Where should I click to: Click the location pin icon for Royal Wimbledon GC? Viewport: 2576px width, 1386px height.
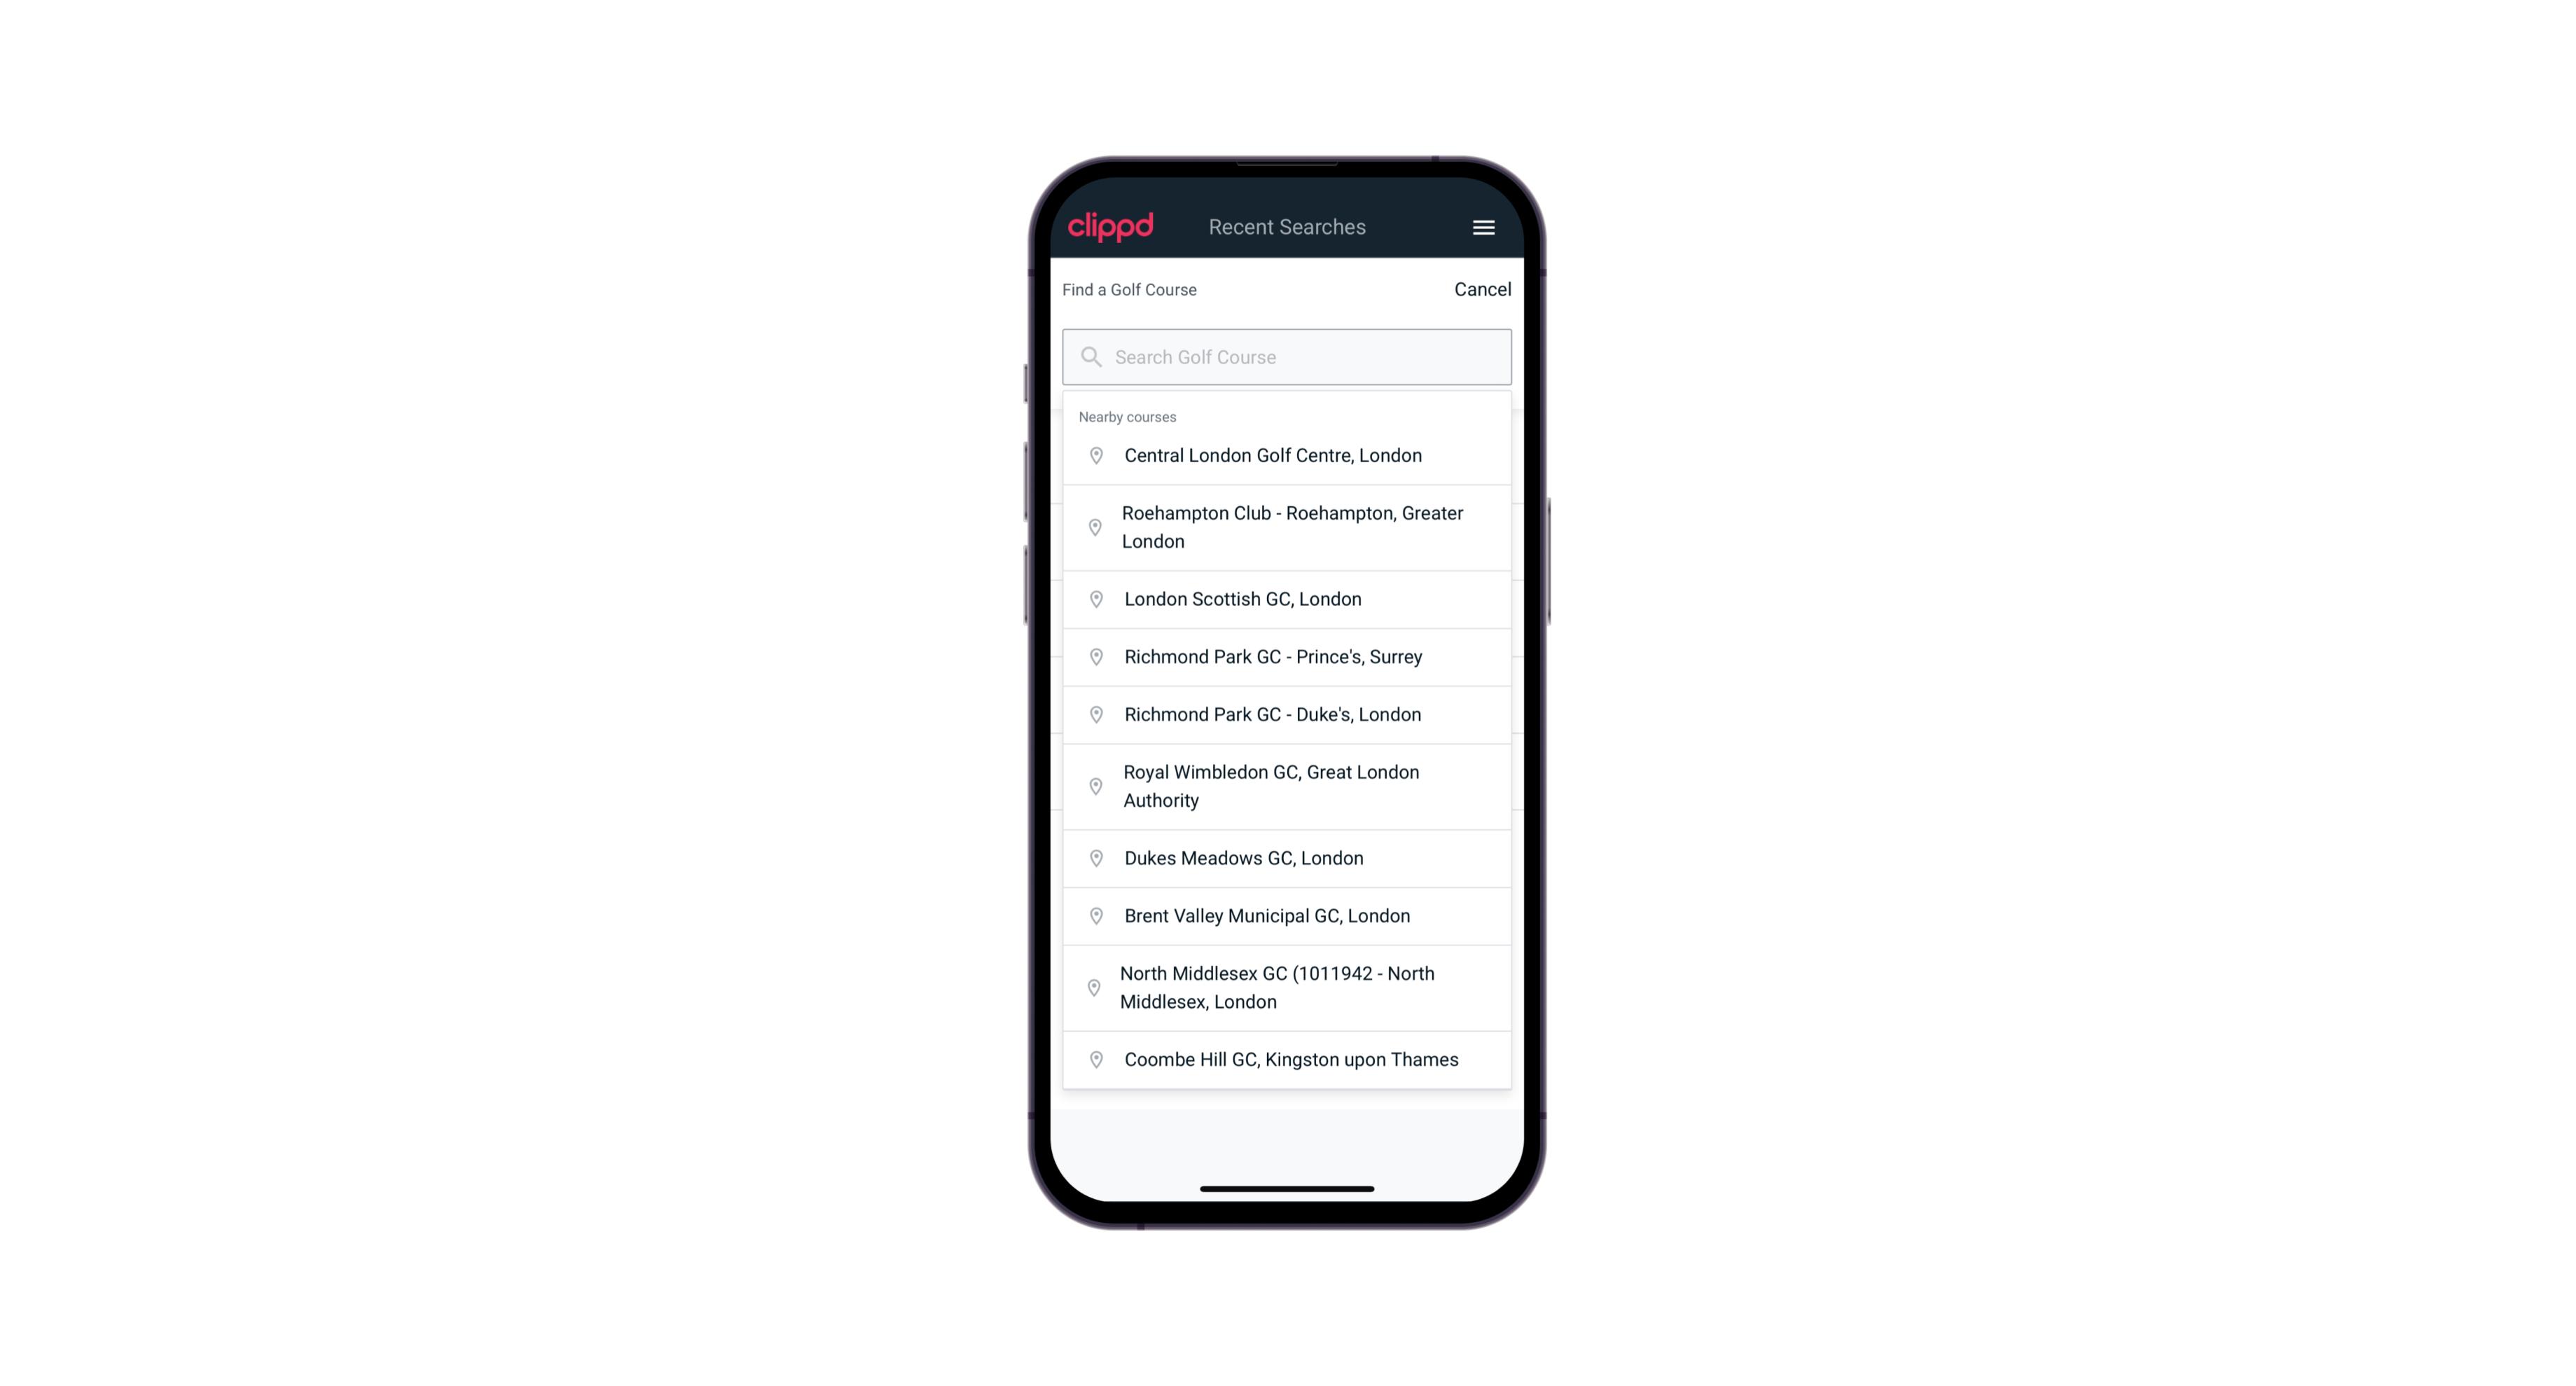click(1095, 785)
